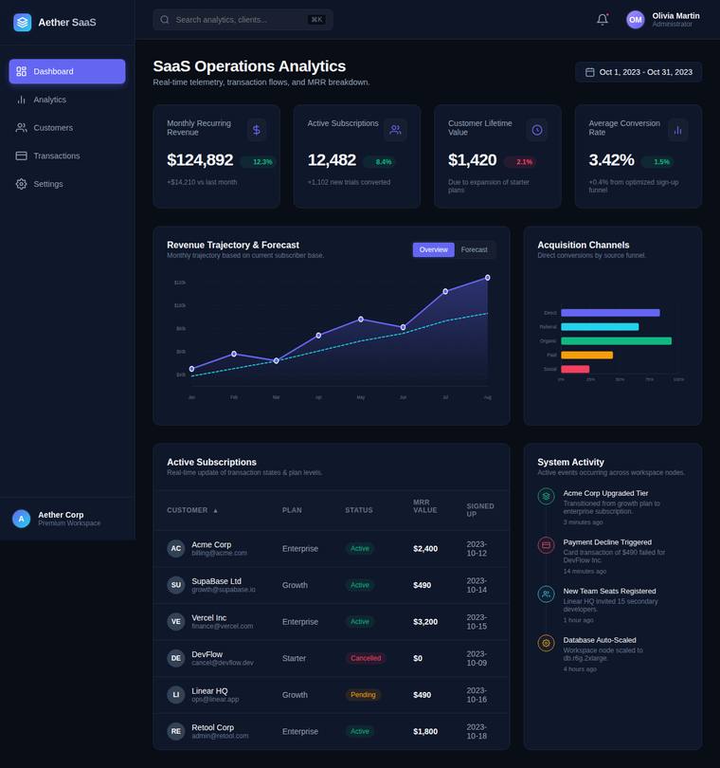Image resolution: width=720 pixels, height=768 pixels.
Task: Open the Aether Corp workspace switcher
Action: coord(67,519)
